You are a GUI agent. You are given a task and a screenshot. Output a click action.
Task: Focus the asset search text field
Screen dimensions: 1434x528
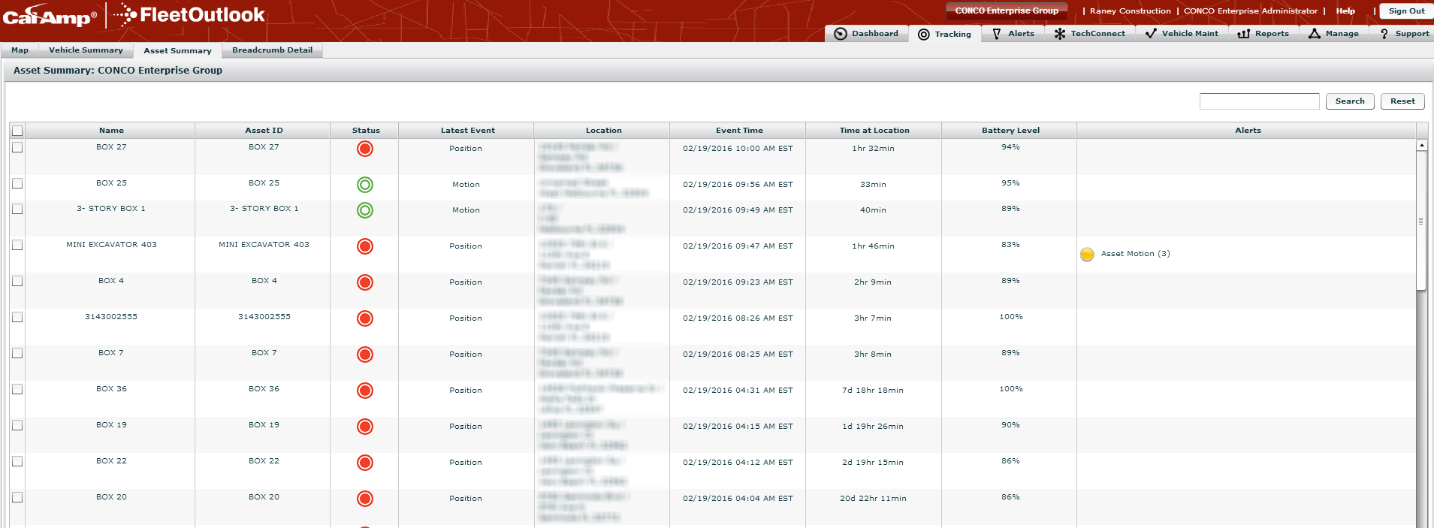(1259, 101)
